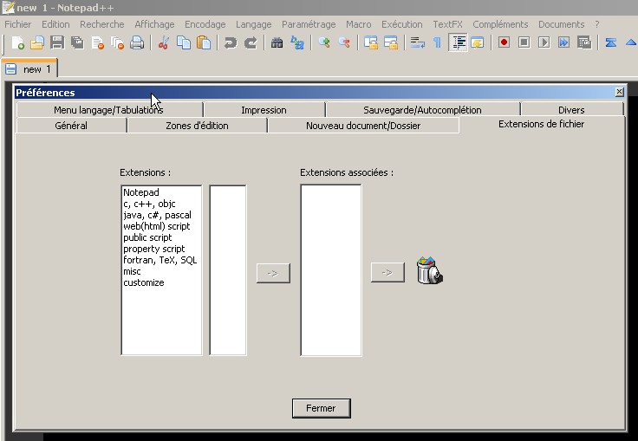Click the arrow button beside the extensions list

click(273, 273)
